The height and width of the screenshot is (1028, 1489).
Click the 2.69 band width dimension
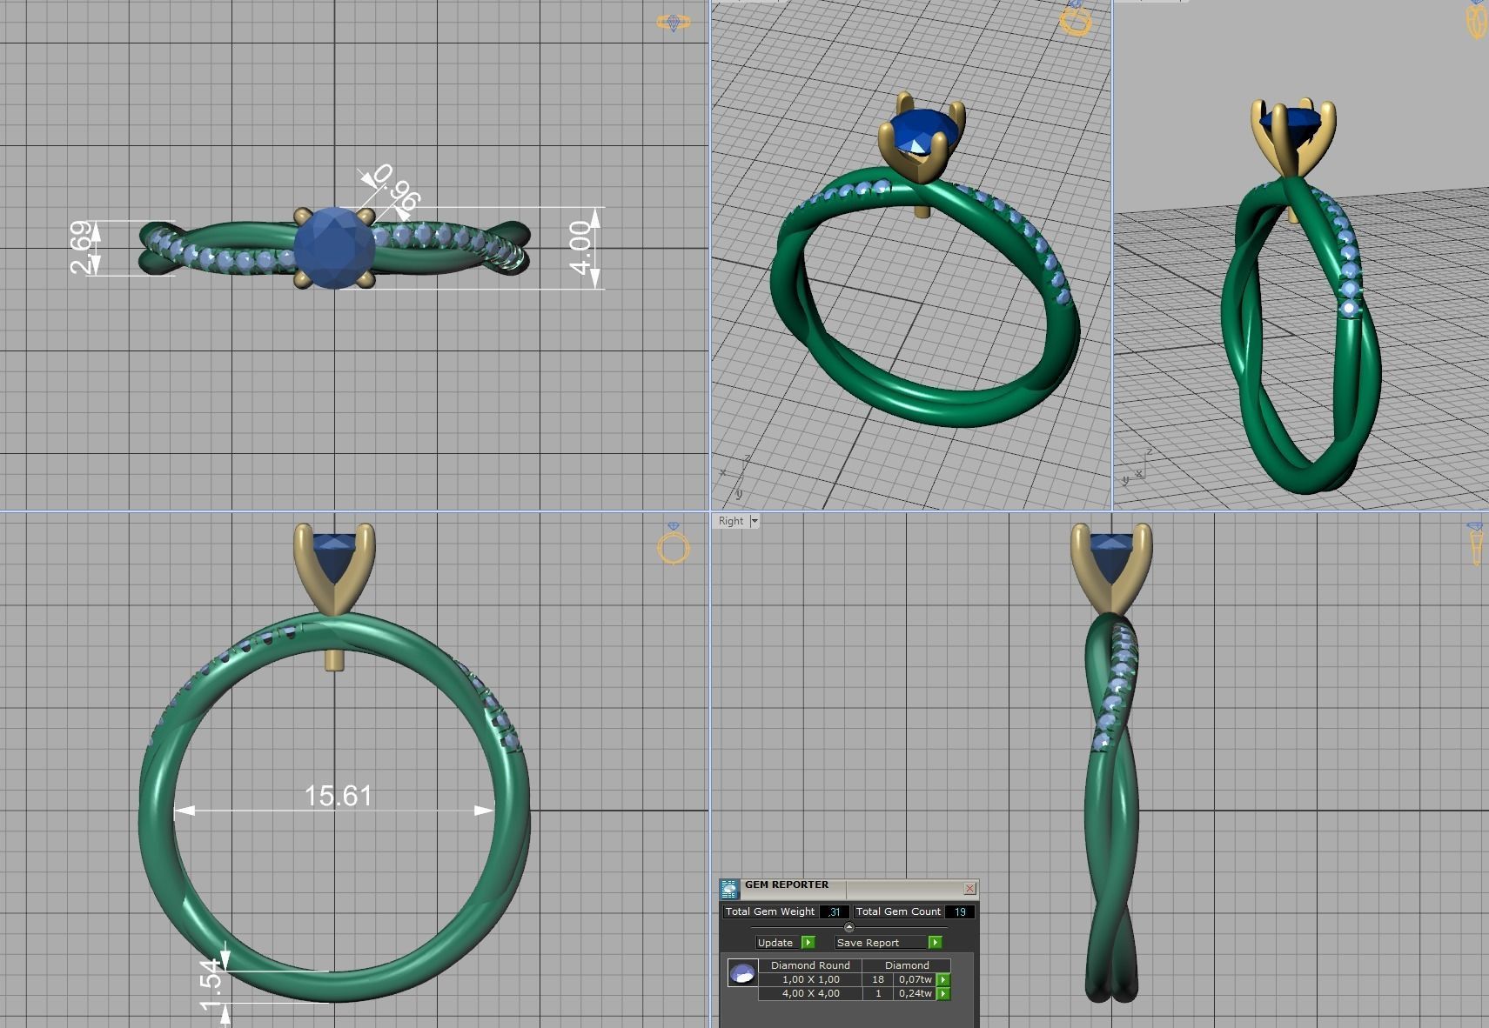click(x=80, y=248)
